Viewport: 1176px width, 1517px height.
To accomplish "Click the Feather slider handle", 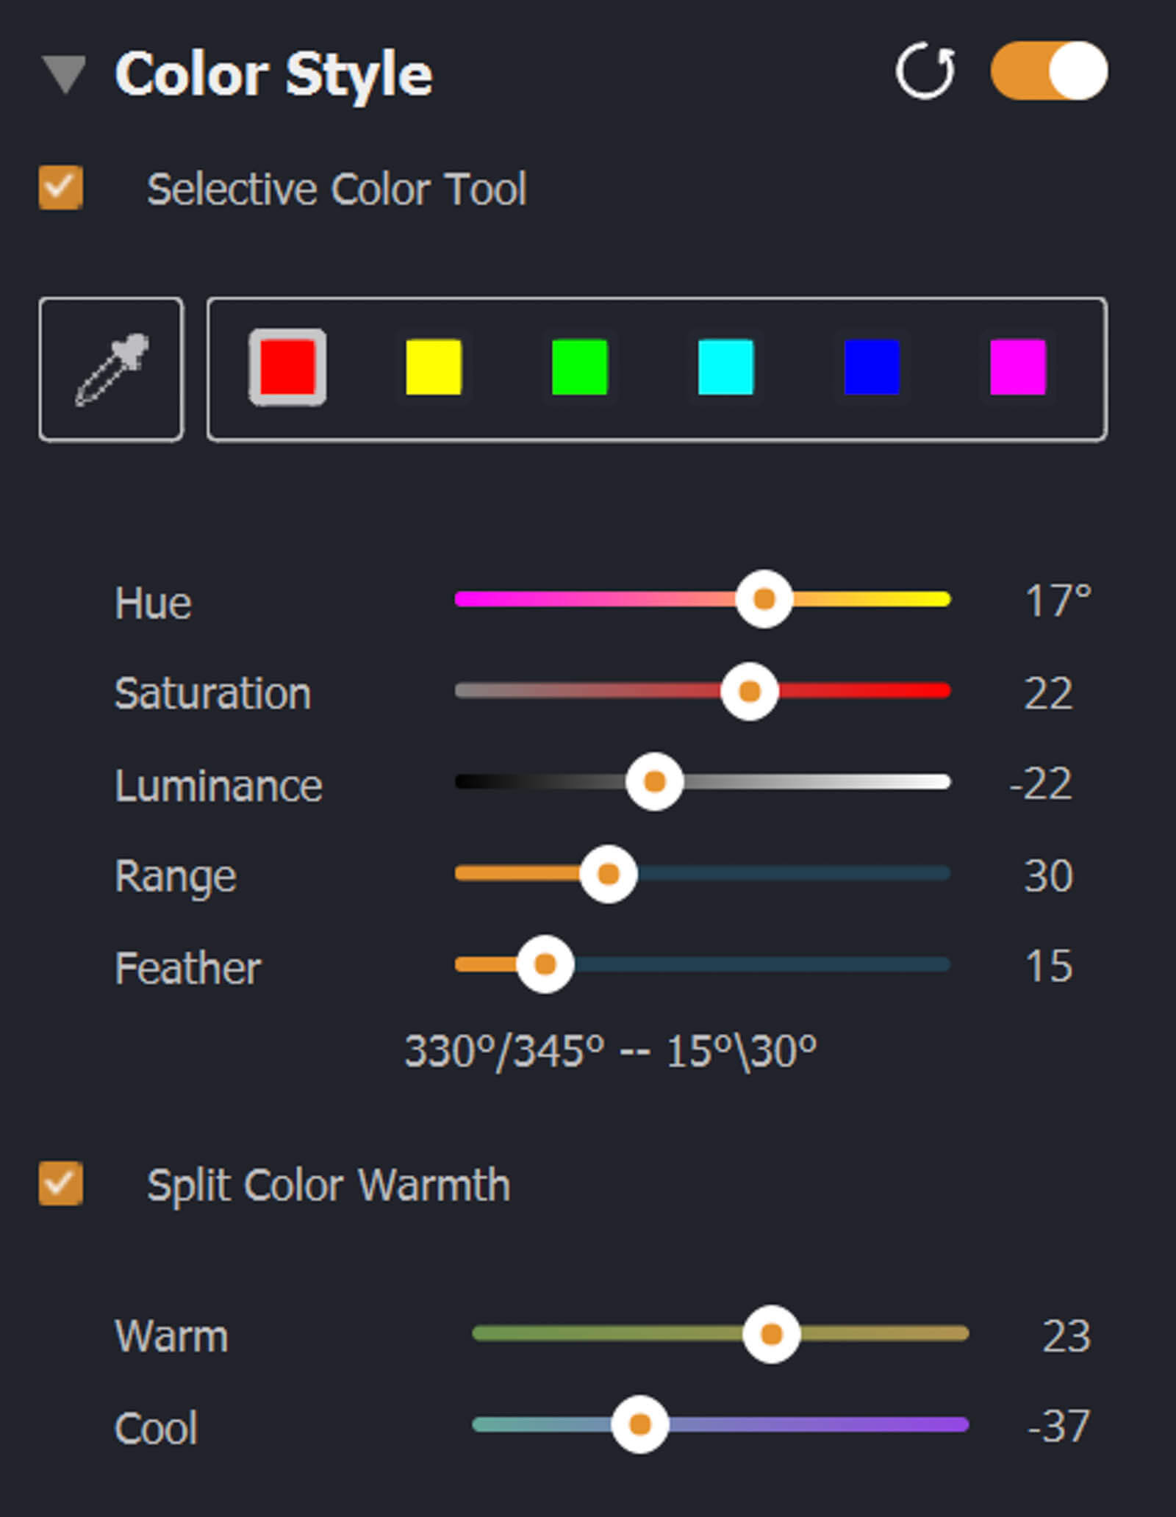I will point(545,964).
